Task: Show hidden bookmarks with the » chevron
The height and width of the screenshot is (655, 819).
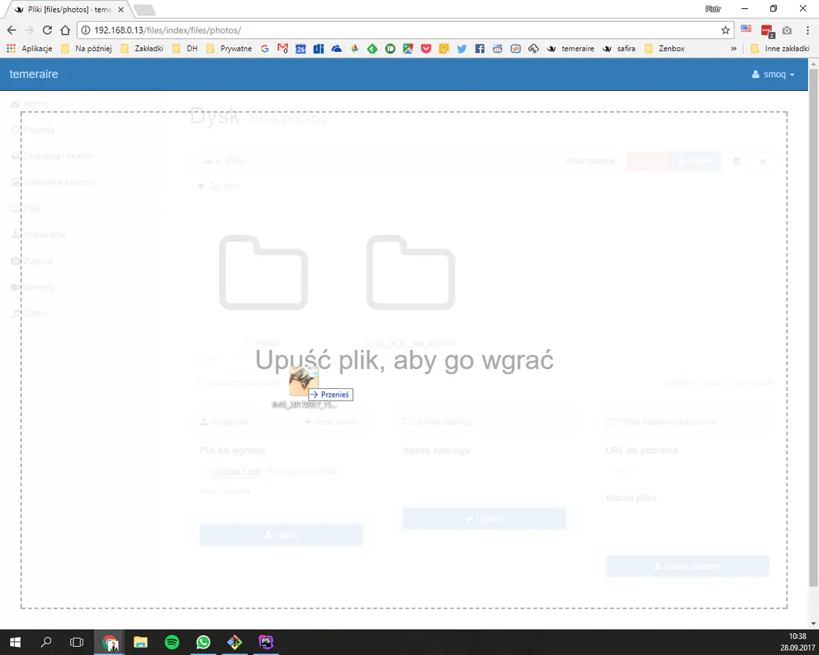Action: point(734,48)
